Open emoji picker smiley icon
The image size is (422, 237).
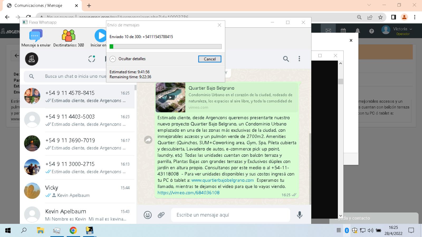click(148, 215)
